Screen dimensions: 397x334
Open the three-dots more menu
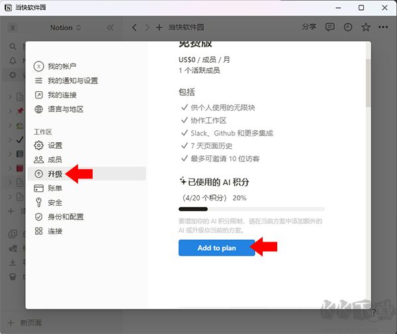383,27
